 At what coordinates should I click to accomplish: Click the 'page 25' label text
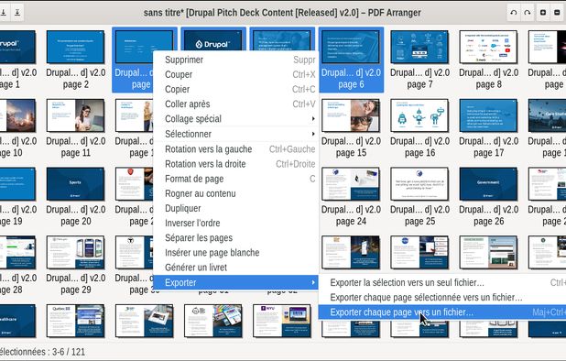pos(419,222)
